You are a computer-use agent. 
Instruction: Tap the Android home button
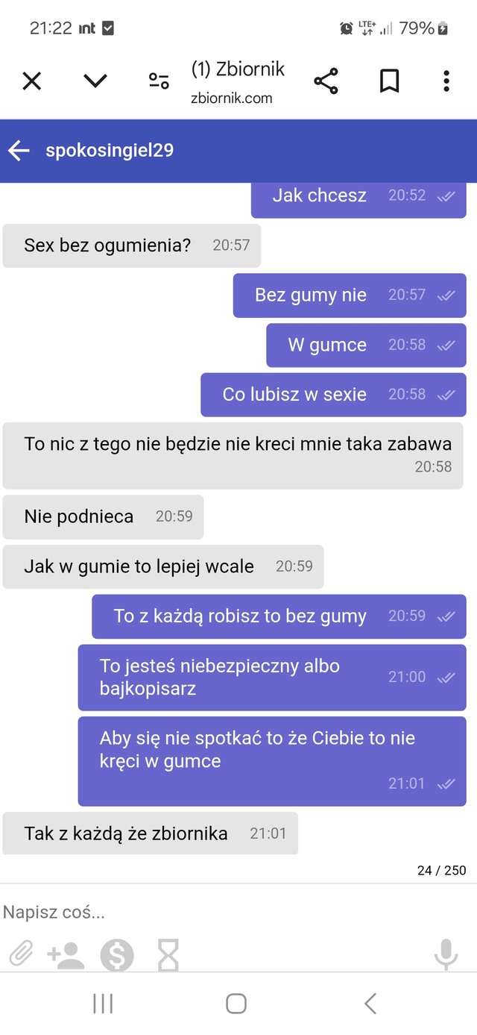click(236, 1004)
